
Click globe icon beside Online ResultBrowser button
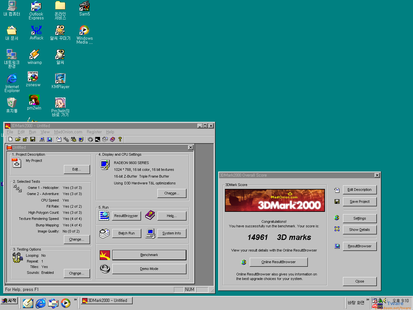click(x=244, y=262)
